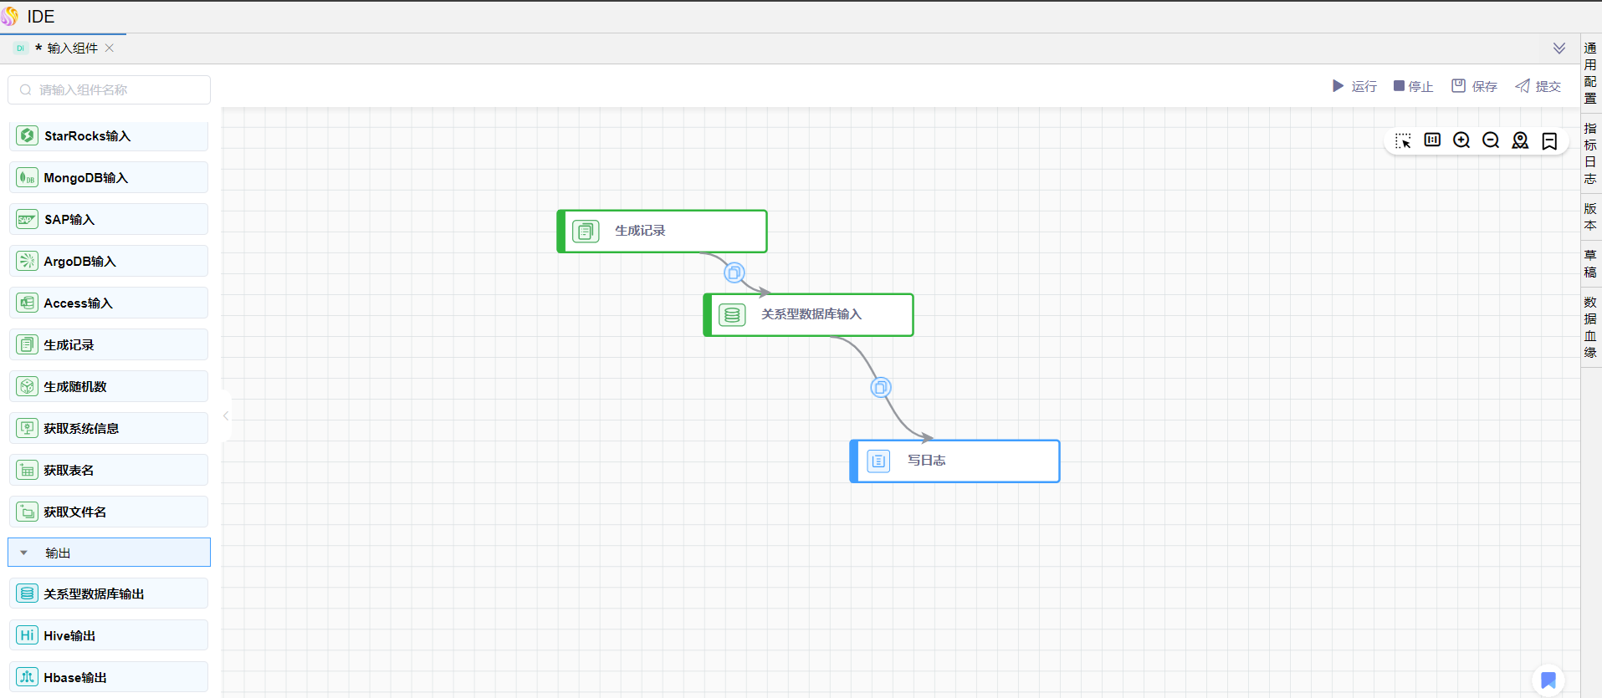Zoom in on the canvas
Screen dimensions: 1602x698
(1461, 140)
